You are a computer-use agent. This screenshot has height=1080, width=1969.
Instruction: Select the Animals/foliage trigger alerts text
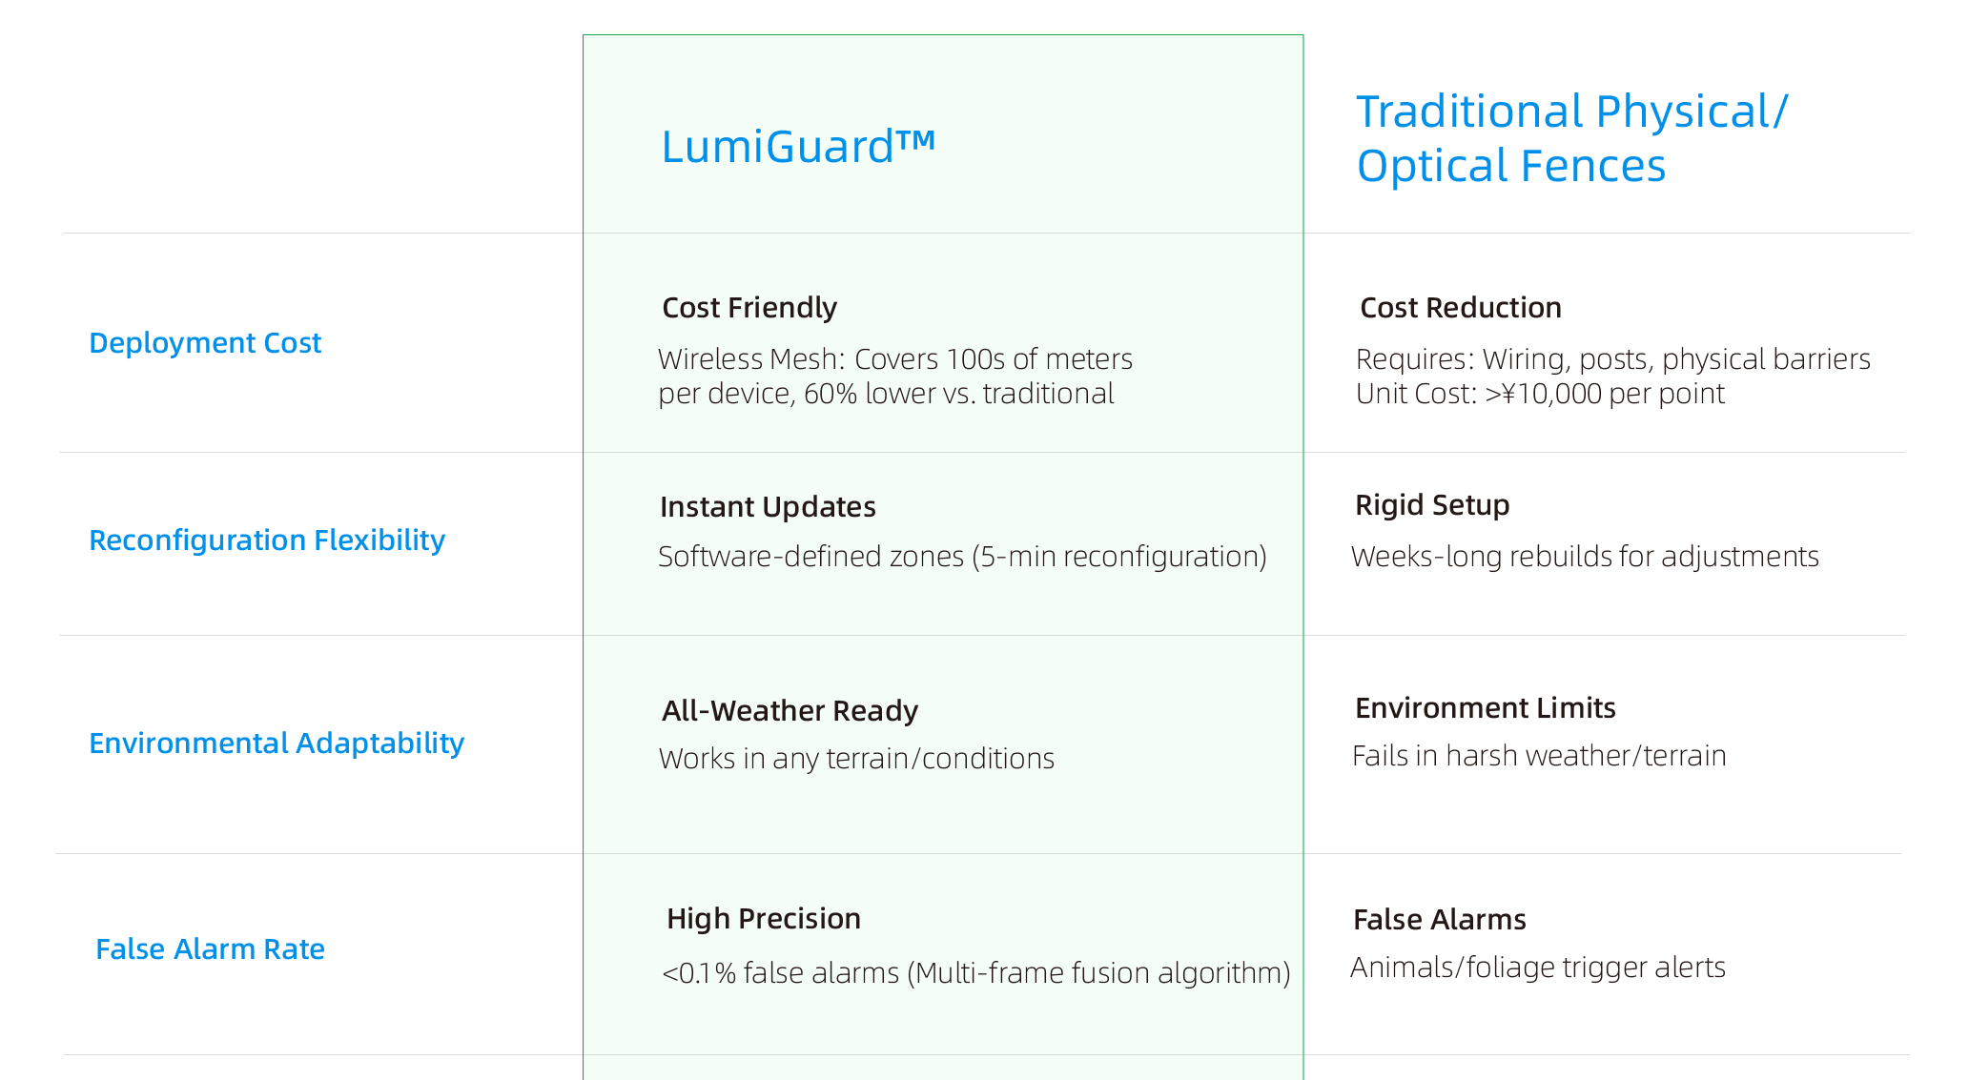point(1538,967)
